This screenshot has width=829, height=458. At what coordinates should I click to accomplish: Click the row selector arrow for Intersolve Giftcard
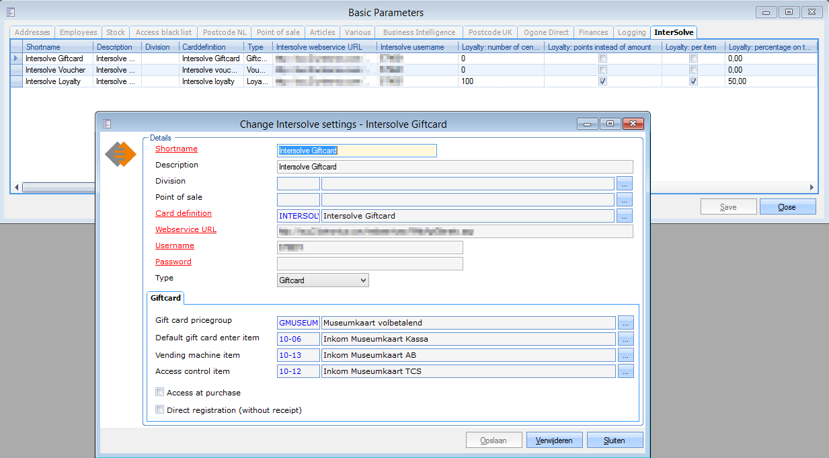16,59
